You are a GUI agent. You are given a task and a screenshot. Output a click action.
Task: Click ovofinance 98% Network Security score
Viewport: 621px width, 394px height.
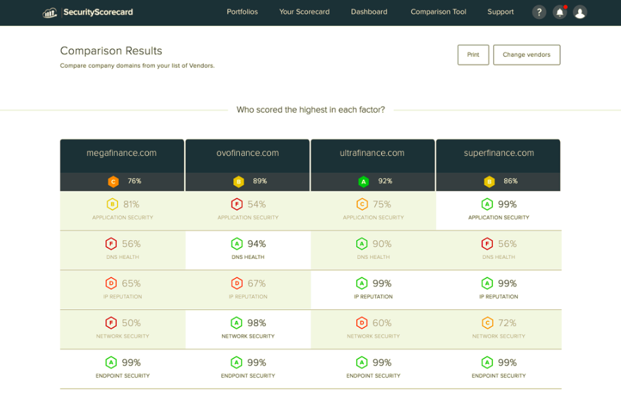click(257, 323)
